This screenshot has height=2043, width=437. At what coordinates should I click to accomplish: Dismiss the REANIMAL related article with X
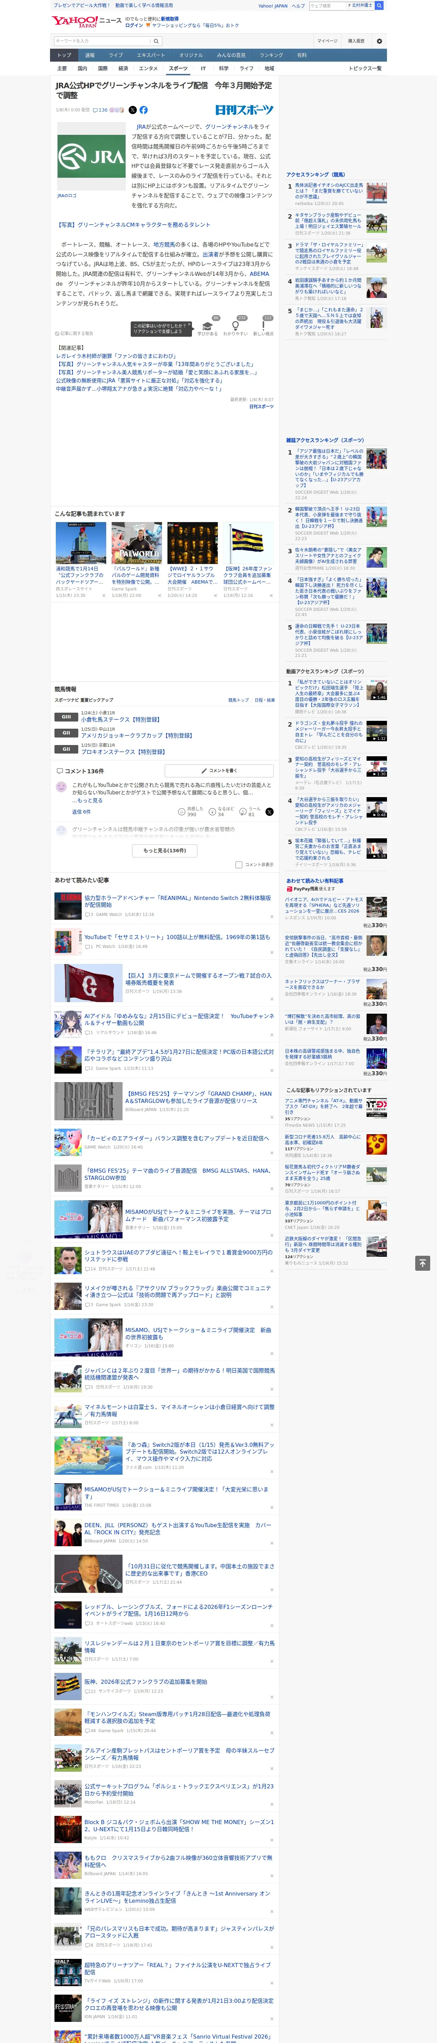click(x=272, y=917)
